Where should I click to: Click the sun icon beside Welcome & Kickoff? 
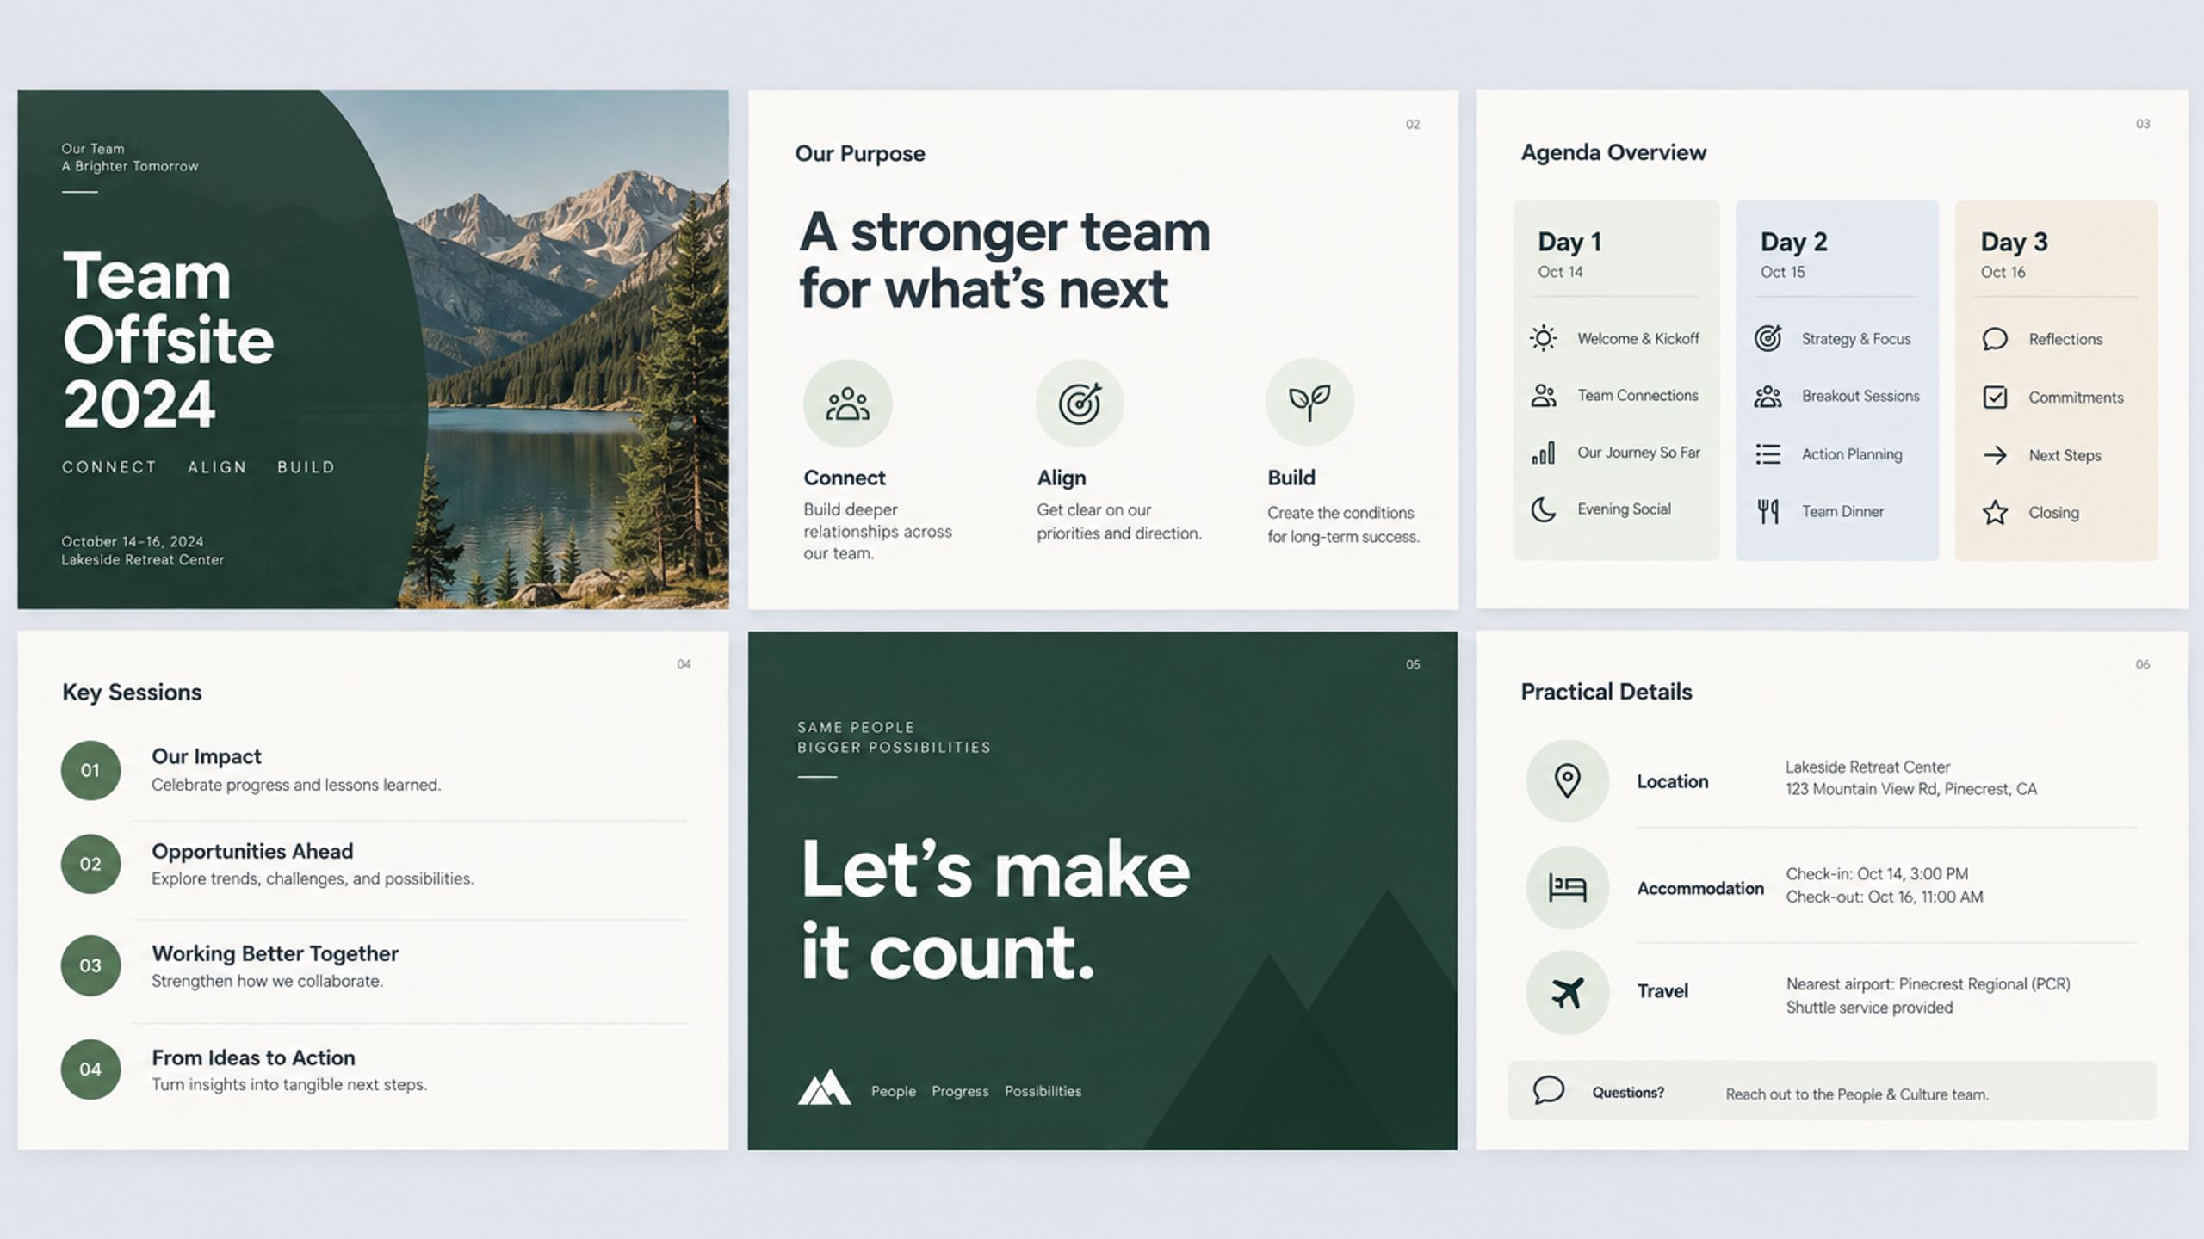tap(1544, 338)
